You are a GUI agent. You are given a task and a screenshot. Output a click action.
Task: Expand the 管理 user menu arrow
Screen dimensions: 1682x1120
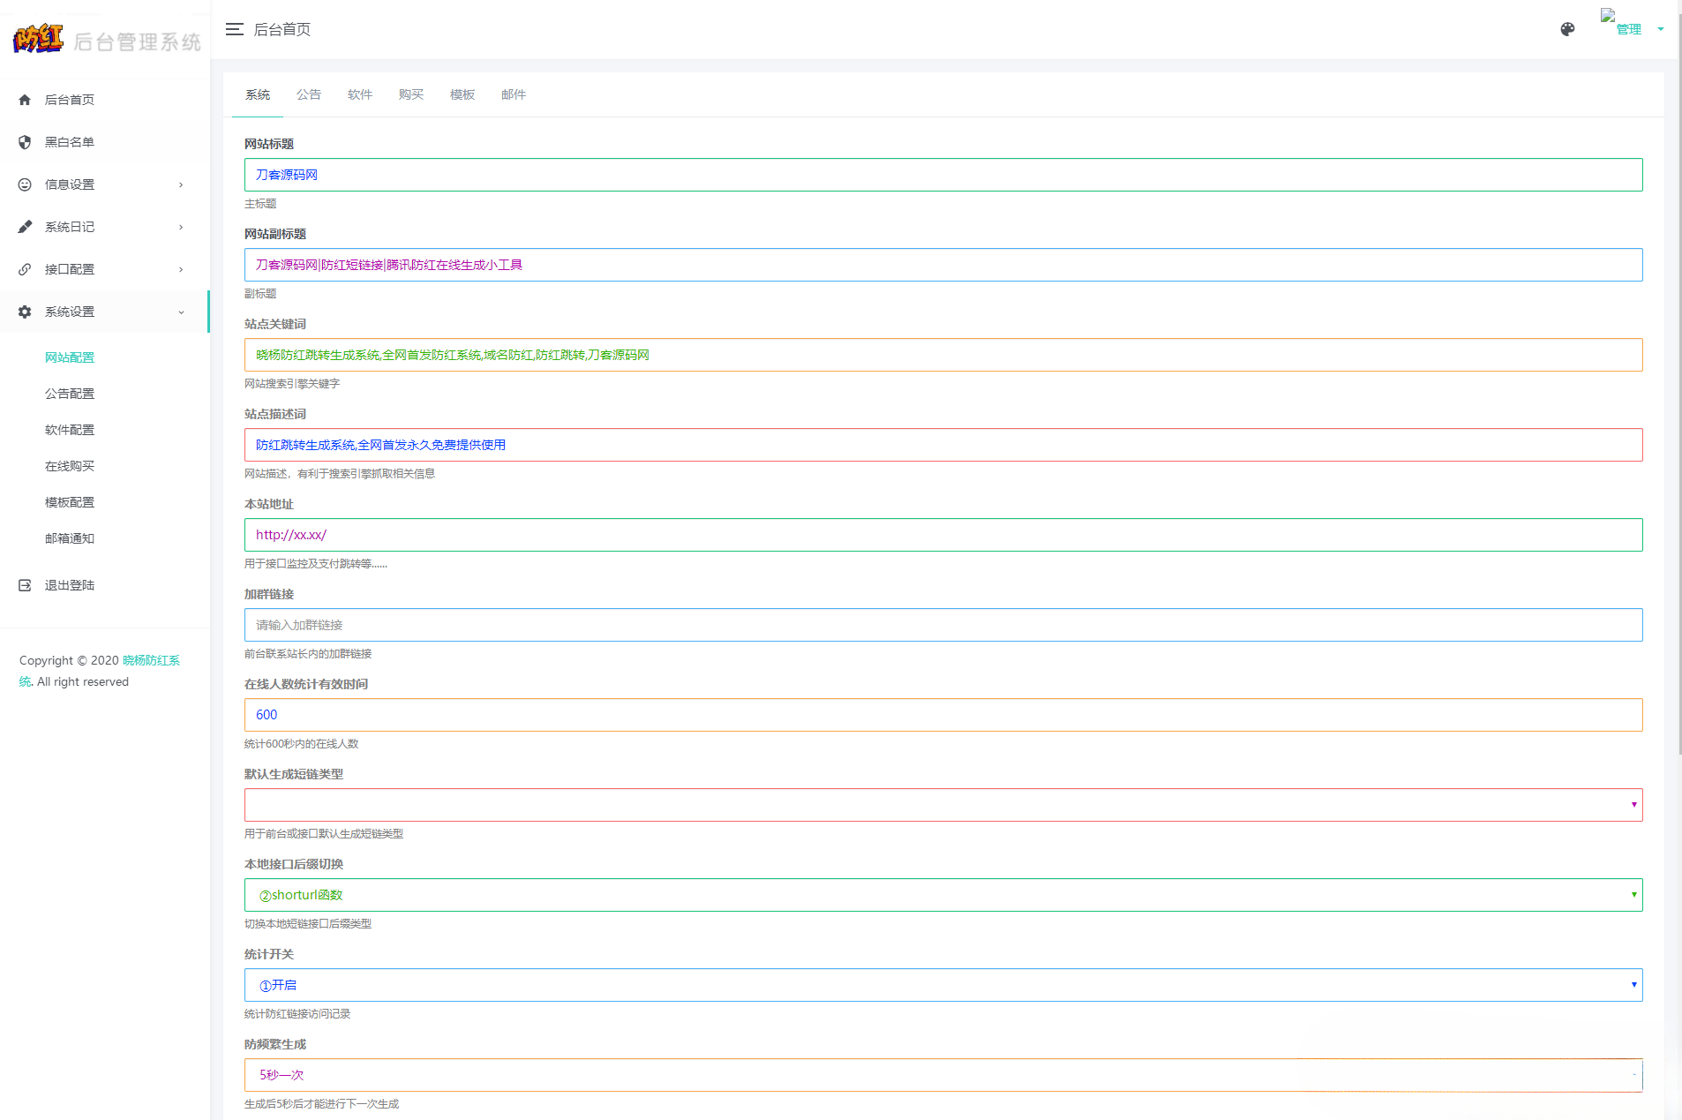pos(1661,29)
